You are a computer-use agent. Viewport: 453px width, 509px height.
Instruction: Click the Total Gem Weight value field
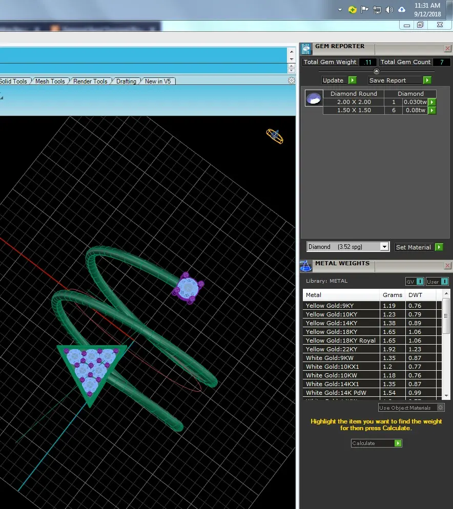click(x=368, y=62)
